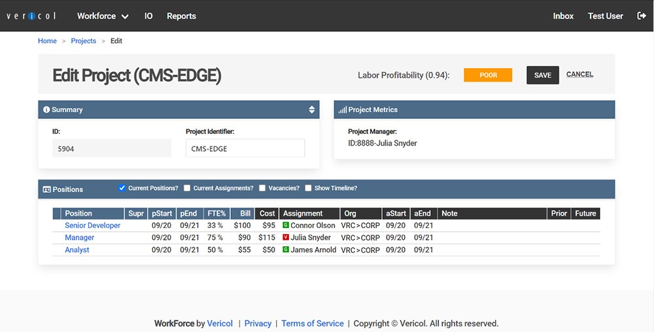This screenshot has height=332, width=654.
Task: Collapse the Summary panel using its arrows
Action: [311, 110]
